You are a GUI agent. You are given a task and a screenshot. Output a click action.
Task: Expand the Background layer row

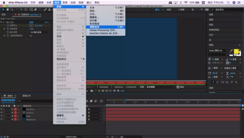(x=12, y=119)
